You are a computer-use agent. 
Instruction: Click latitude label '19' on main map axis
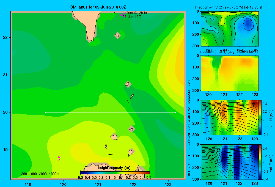click(5, 150)
